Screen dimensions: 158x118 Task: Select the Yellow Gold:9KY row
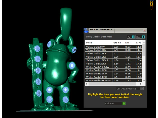114,47
